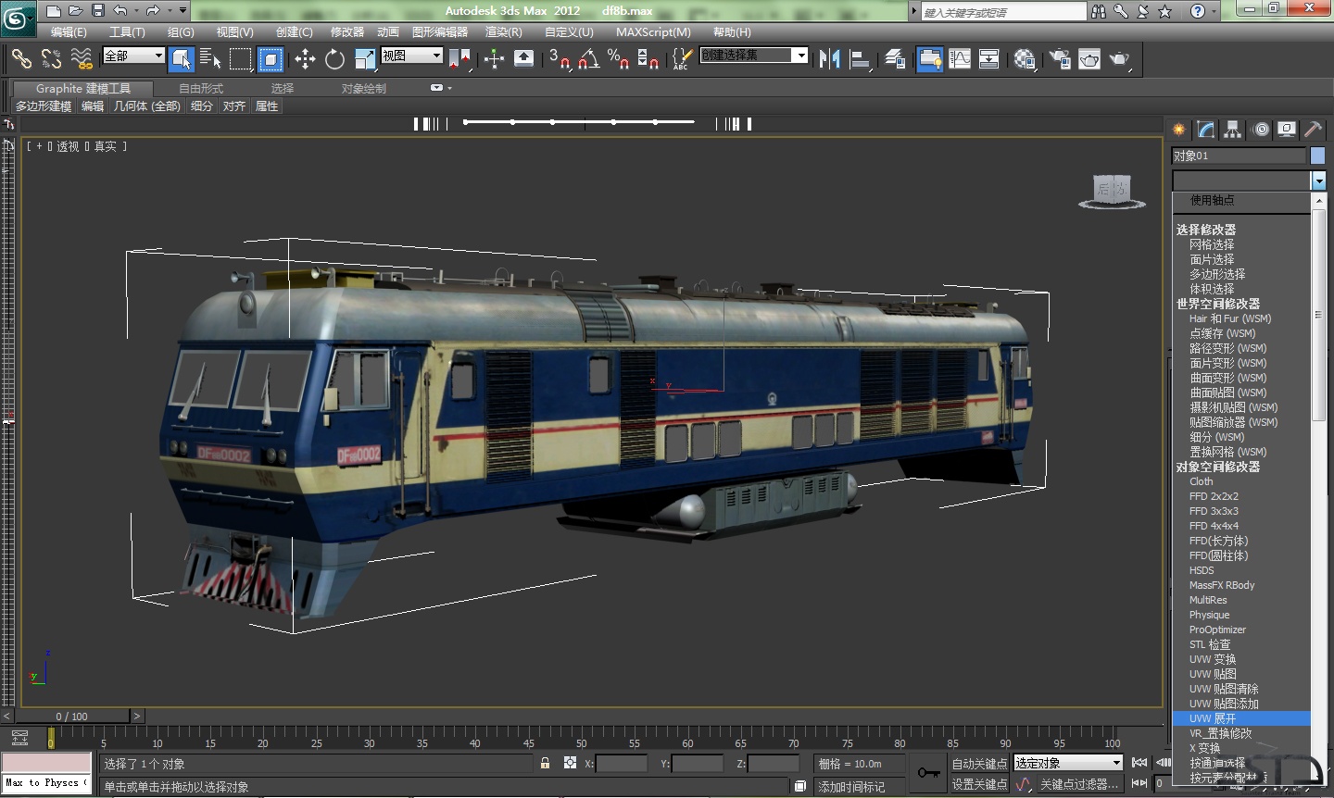The height and width of the screenshot is (798, 1334).
Task: Switch to the 对象绘制 ribbon tab
Action: (364, 88)
